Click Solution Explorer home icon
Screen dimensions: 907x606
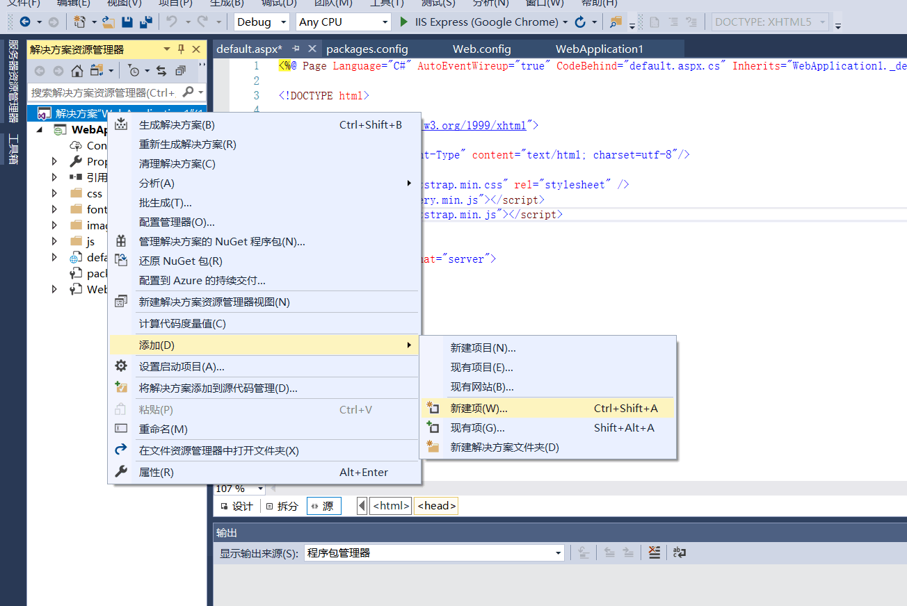click(x=77, y=71)
